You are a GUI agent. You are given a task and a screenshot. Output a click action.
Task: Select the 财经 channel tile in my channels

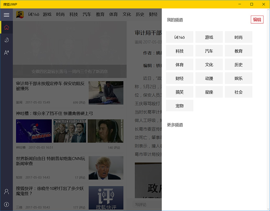(180, 78)
